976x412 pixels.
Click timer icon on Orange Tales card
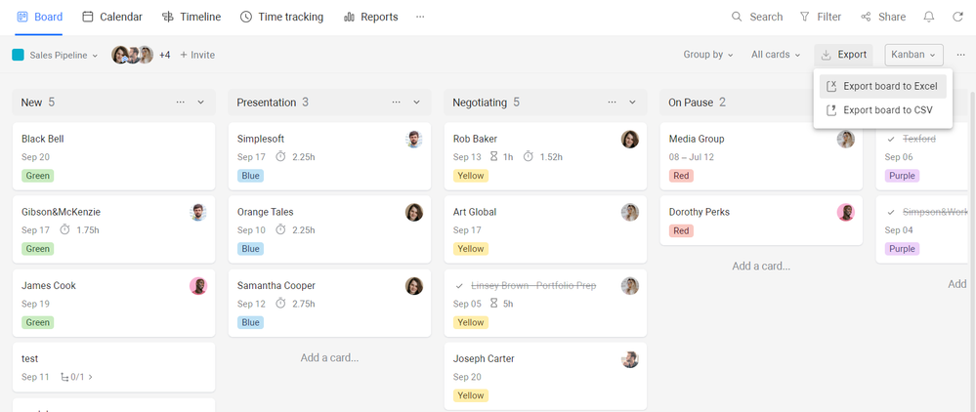click(280, 229)
